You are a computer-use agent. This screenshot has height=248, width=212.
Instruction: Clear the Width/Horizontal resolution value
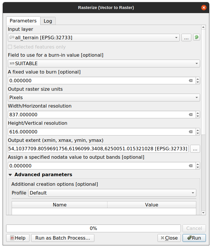tap(191, 115)
